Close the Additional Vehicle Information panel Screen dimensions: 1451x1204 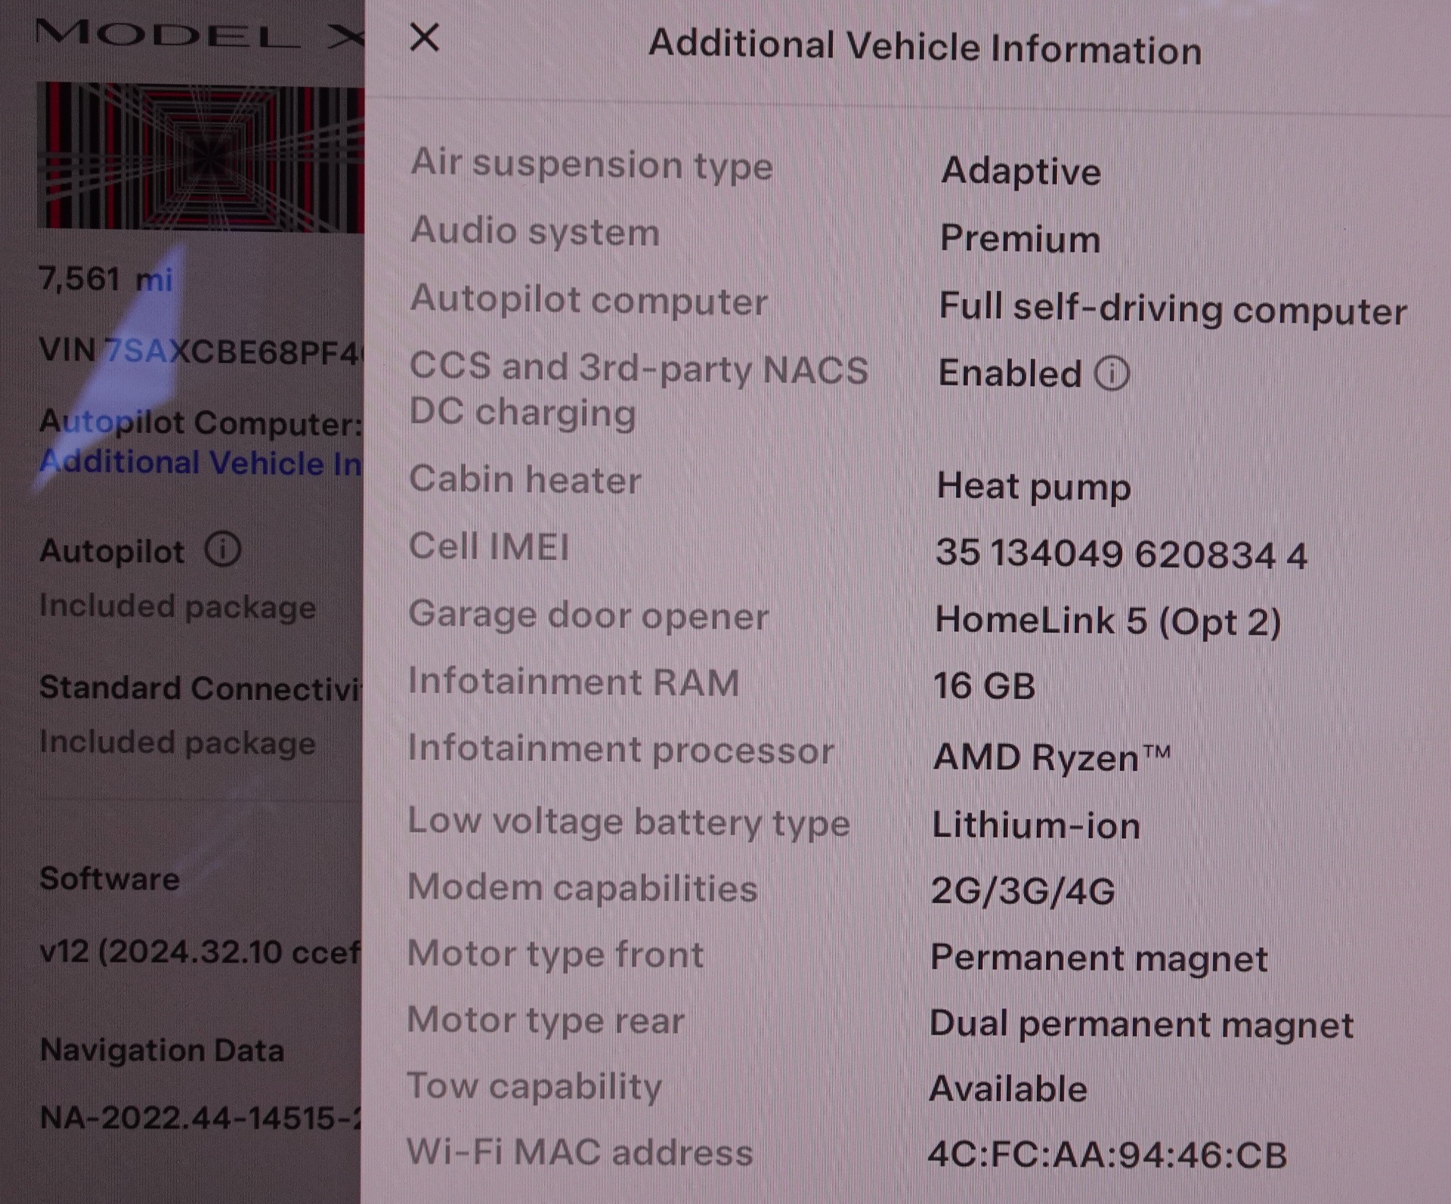click(x=424, y=36)
